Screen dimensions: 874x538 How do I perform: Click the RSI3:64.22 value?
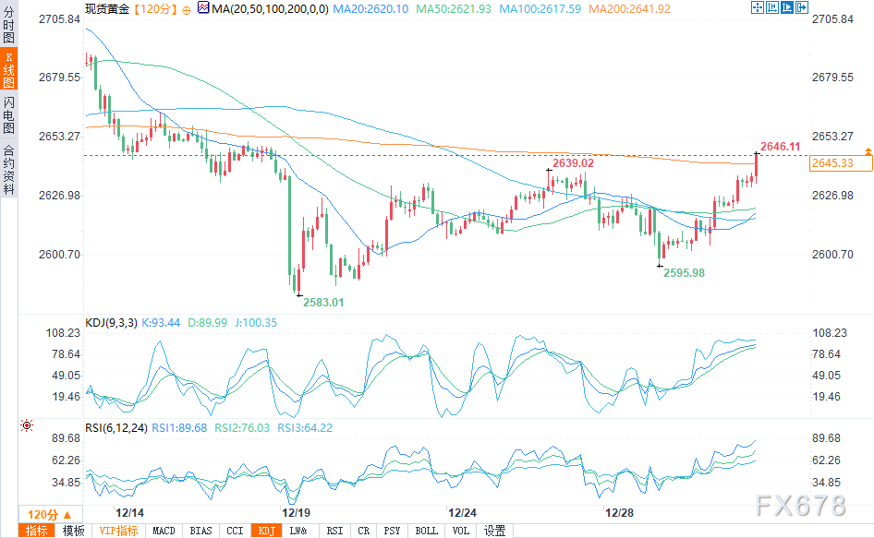(305, 428)
